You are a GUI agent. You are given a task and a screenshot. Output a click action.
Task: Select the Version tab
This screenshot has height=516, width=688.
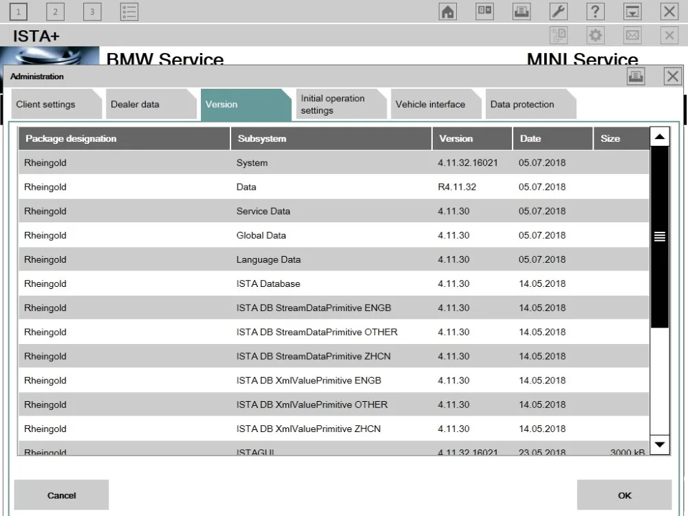pyautogui.click(x=246, y=105)
